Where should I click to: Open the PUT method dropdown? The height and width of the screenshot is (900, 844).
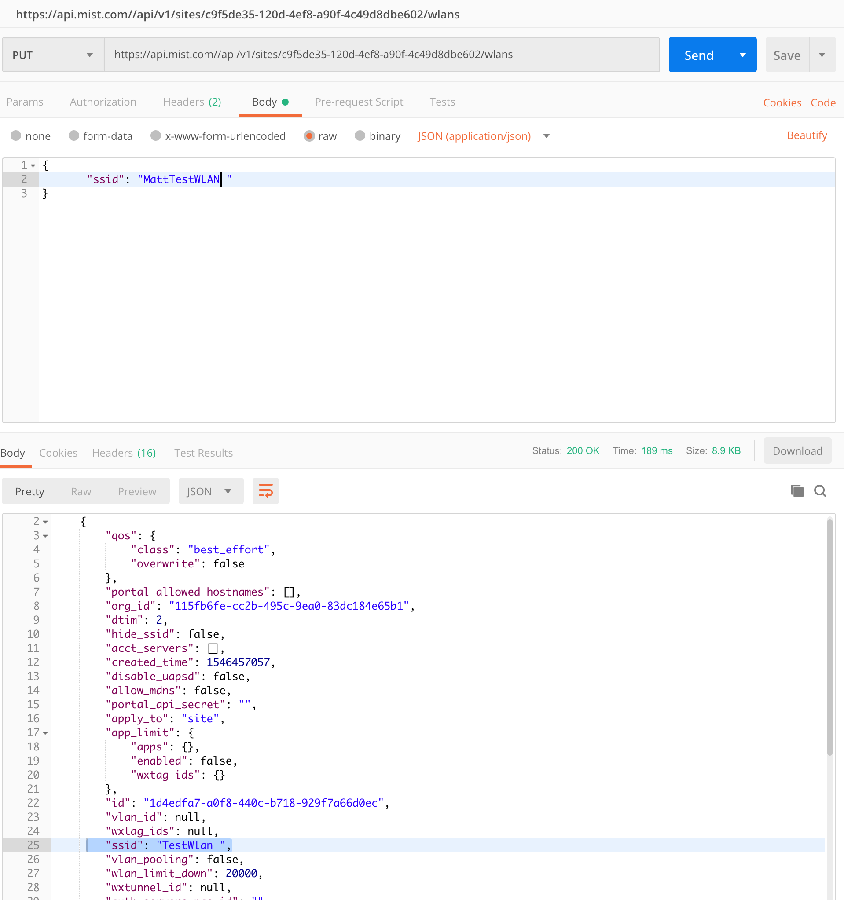point(53,55)
